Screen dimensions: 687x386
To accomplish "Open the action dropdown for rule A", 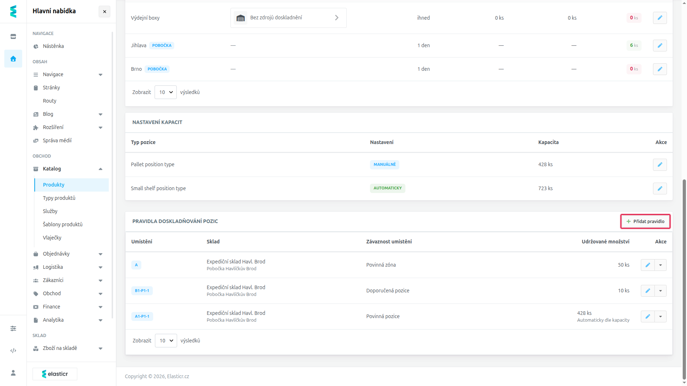I will point(661,265).
